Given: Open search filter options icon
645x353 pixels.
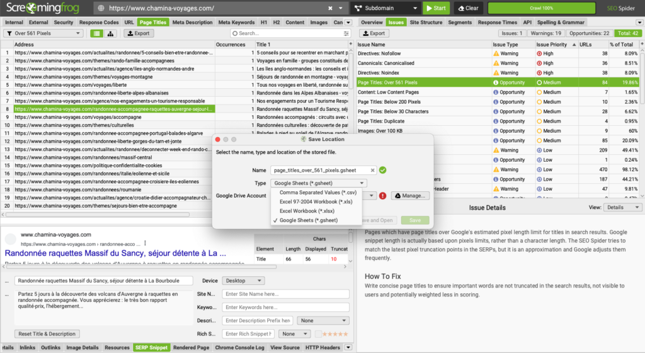Looking at the screenshot, I should tap(346, 33).
